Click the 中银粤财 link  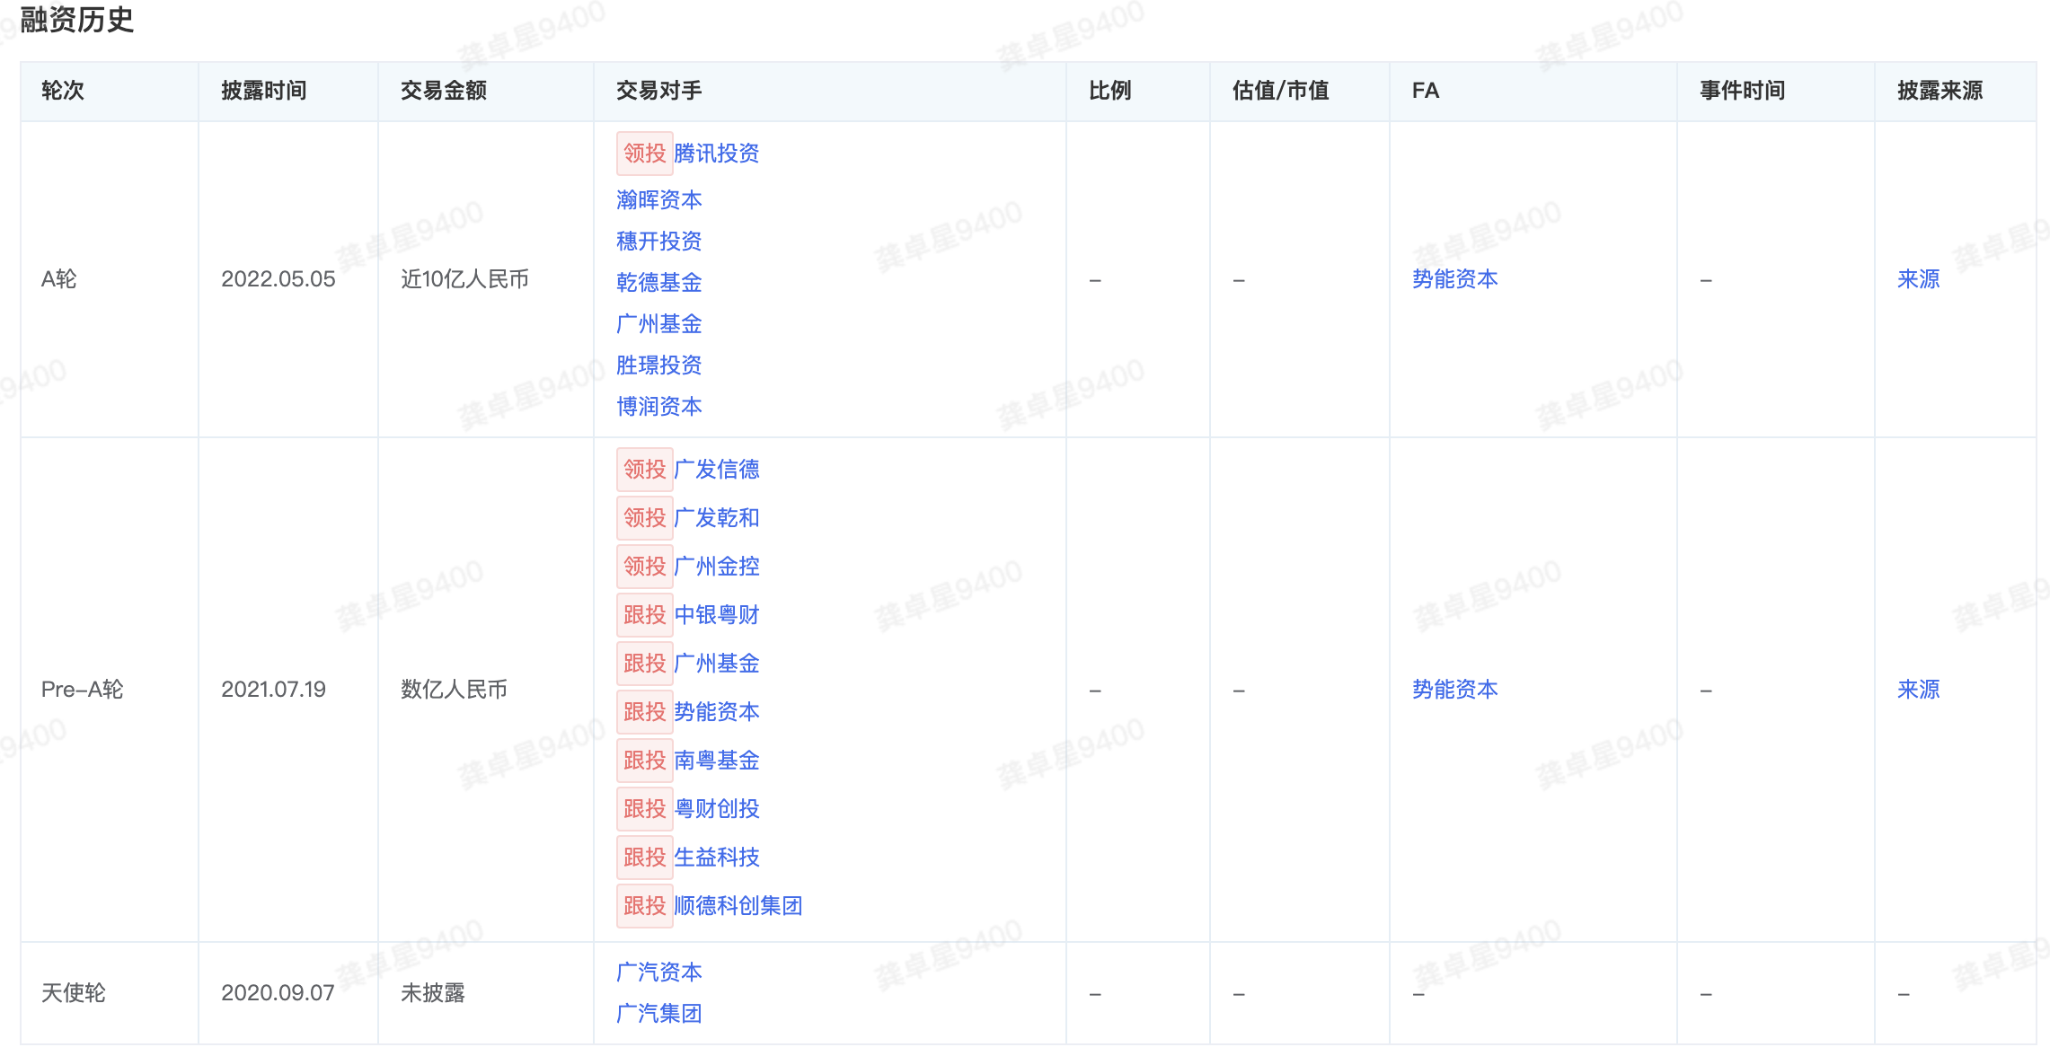pos(716,614)
